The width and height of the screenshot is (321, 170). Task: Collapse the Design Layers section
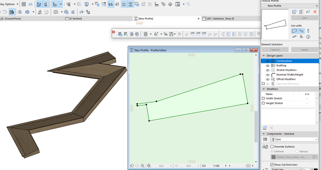264,56
